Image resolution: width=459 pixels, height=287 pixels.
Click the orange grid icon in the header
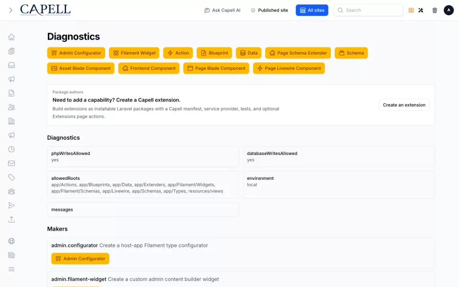pos(411,10)
